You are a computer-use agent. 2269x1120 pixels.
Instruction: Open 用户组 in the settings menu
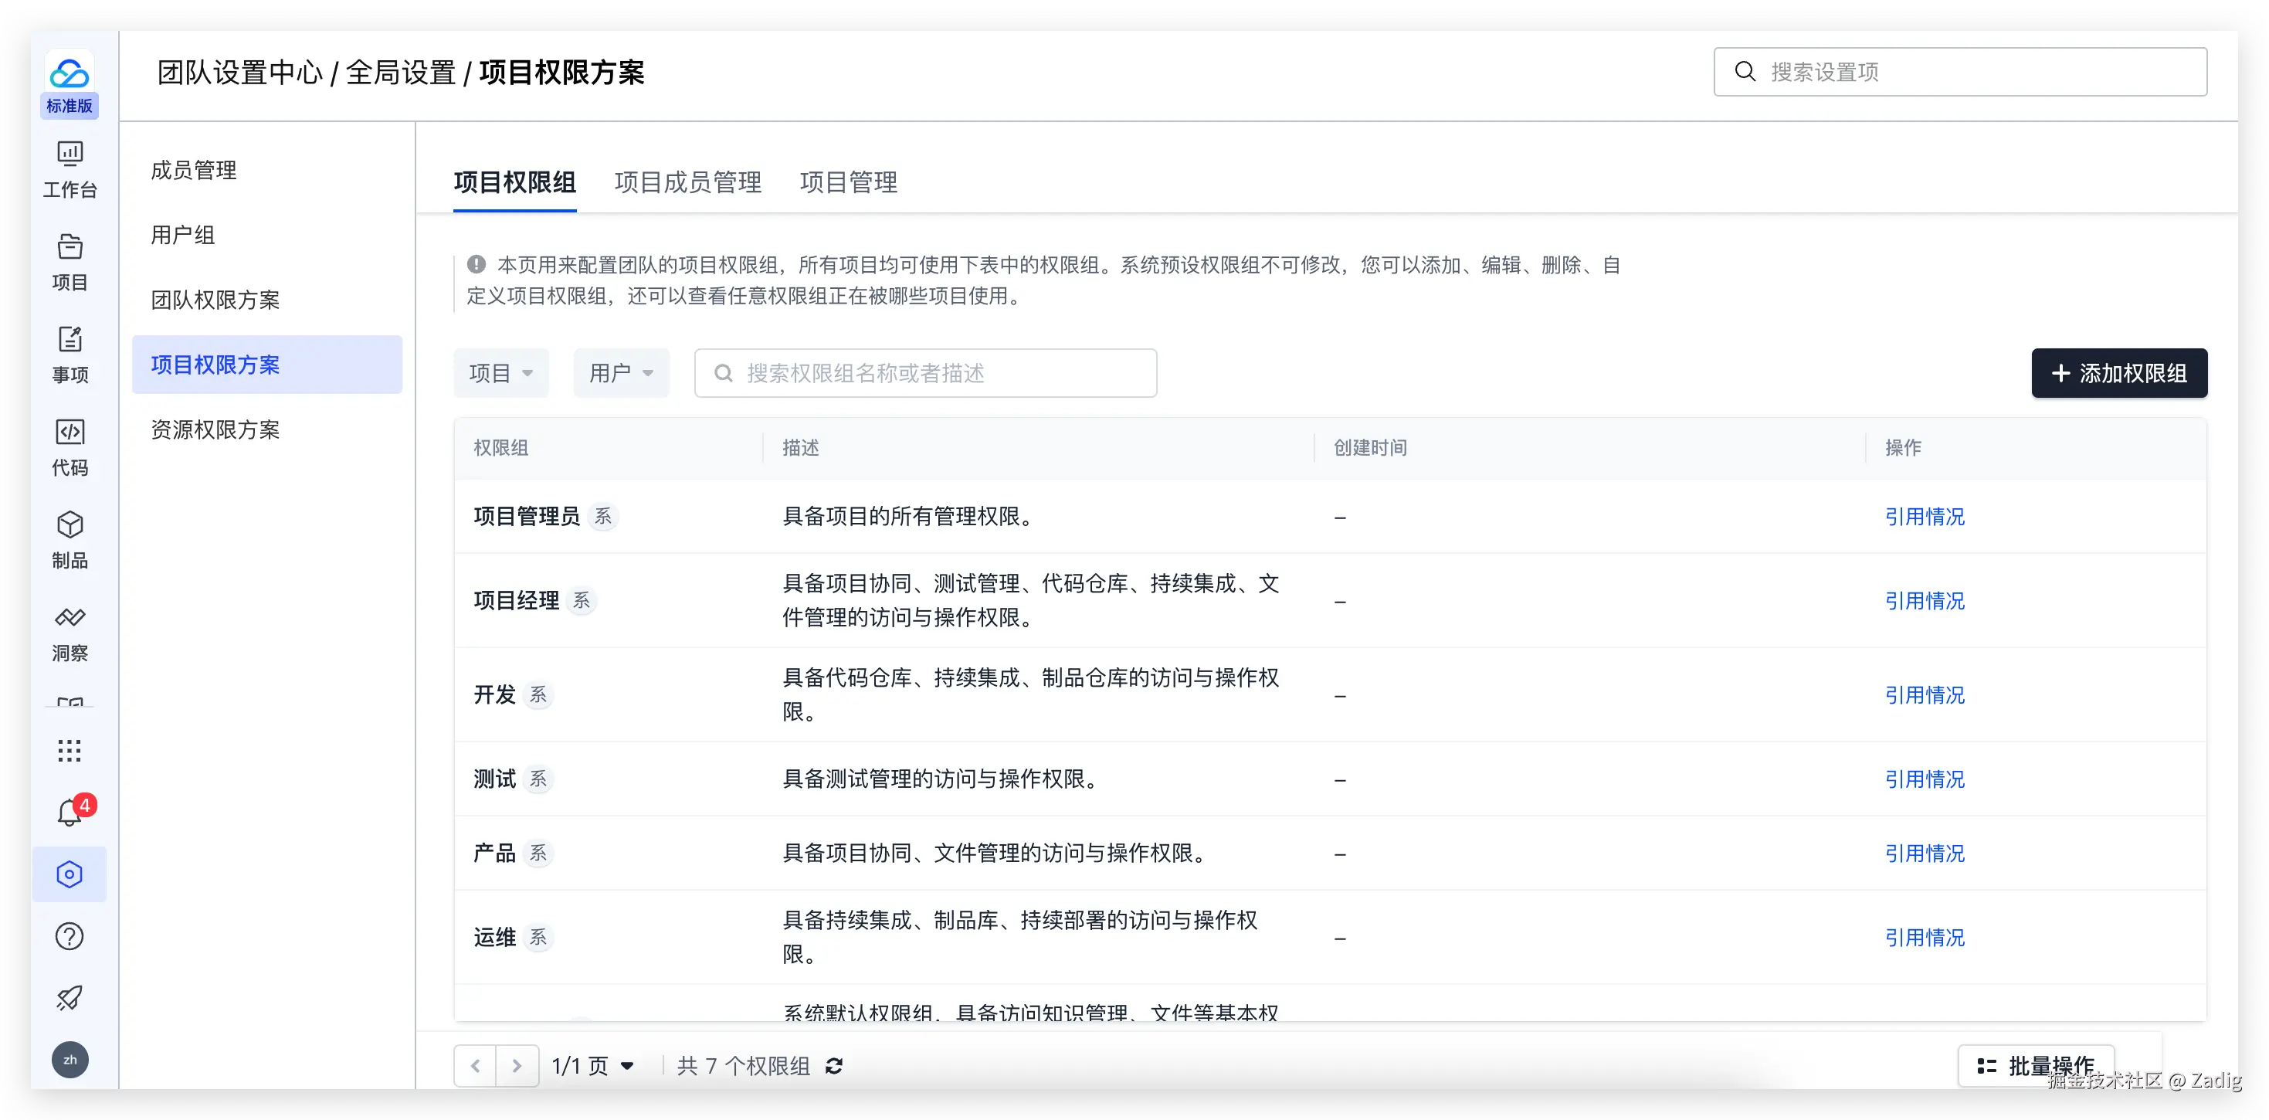coord(267,236)
